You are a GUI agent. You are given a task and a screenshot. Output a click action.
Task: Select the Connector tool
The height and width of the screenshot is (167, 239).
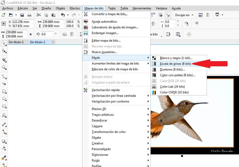pyautogui.click(x=4, y=132)
